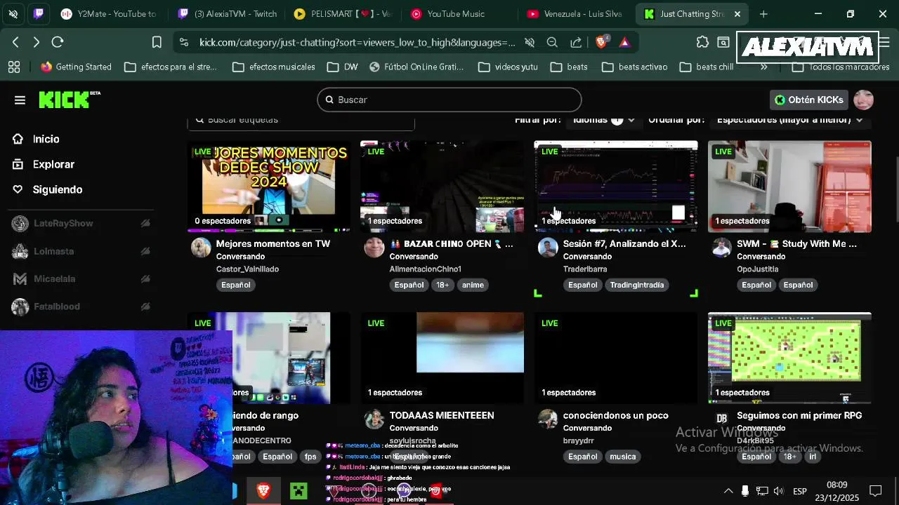Click the OpoJustitia channel avatar
This screenshot has width=899, height=505.
coord(721,248)
